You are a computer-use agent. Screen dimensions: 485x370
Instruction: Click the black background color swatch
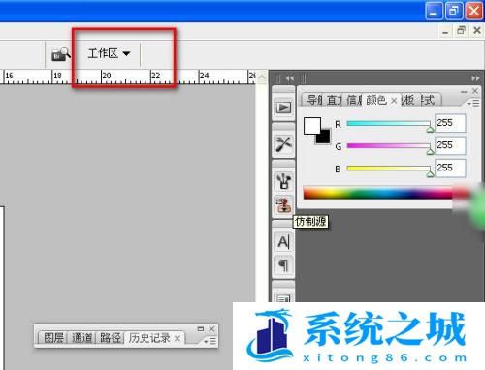pyautogui.click(x=324, y=138)
